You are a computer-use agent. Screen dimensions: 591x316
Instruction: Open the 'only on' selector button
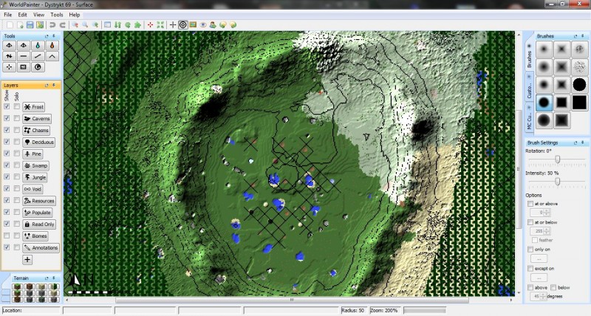539,258
